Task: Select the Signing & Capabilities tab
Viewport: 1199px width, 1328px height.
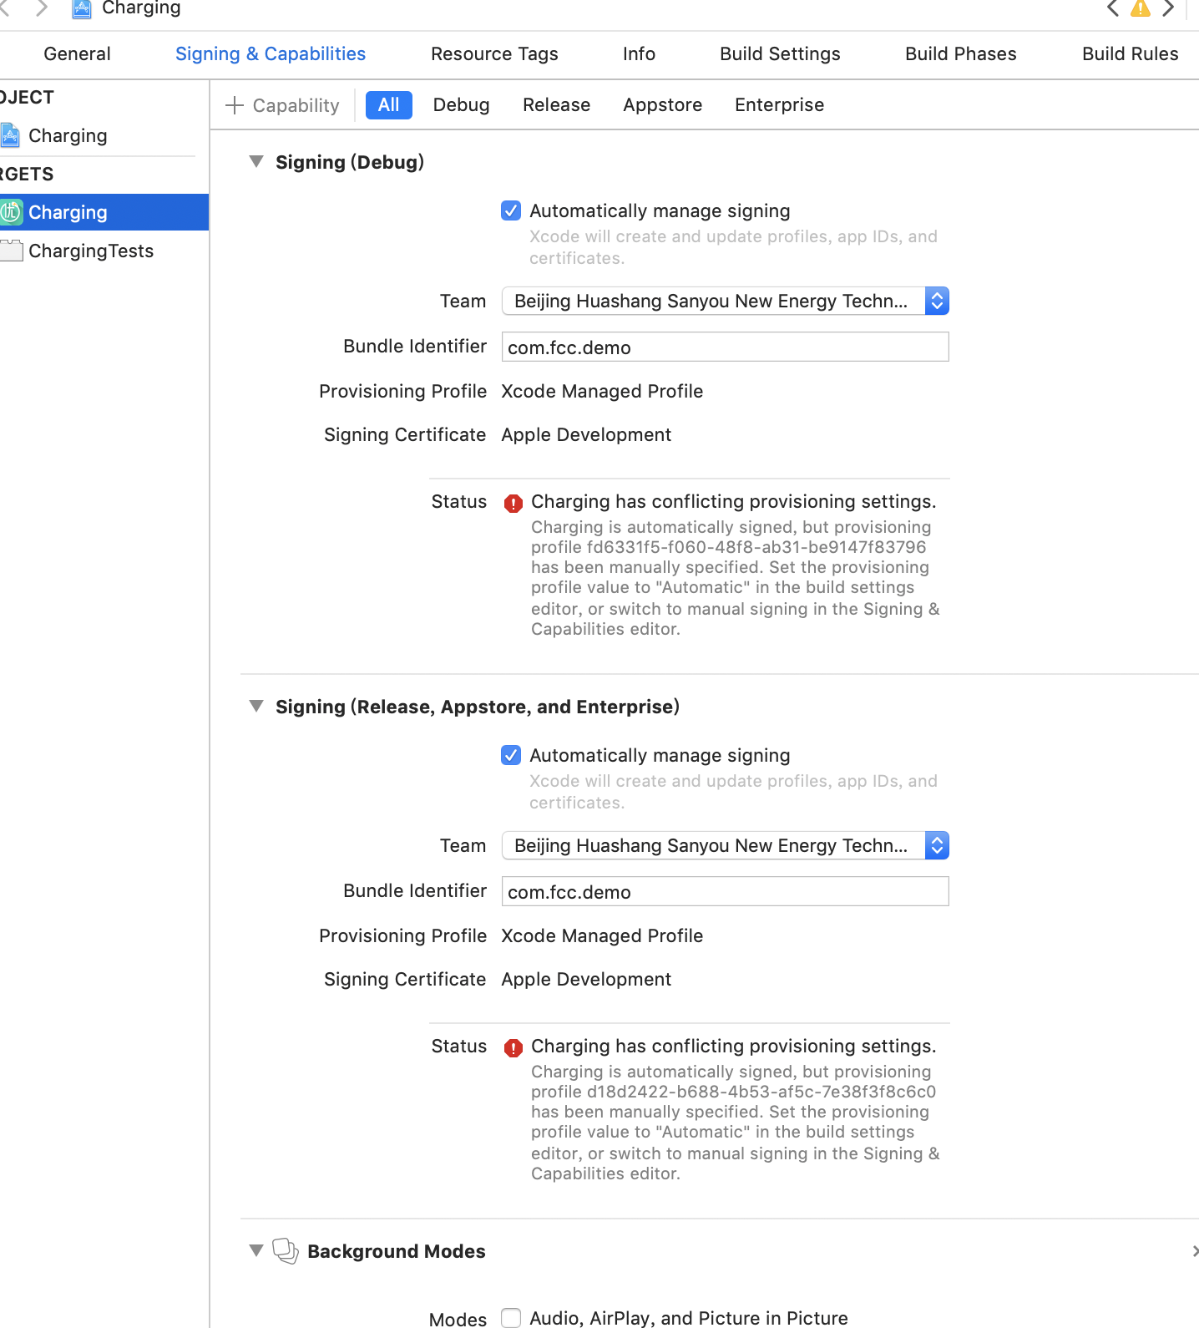Action: [x=271, y=54]
